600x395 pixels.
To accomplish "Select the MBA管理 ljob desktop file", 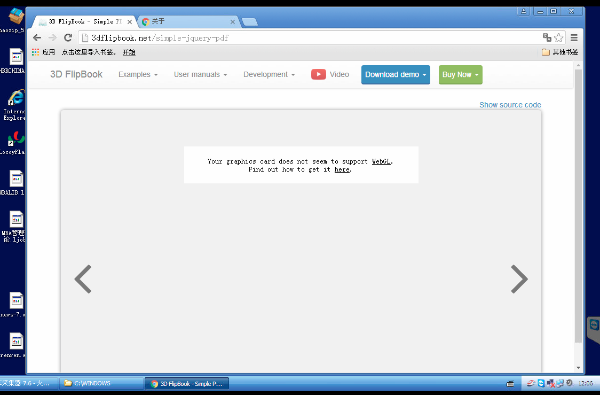I will (14, 227).
